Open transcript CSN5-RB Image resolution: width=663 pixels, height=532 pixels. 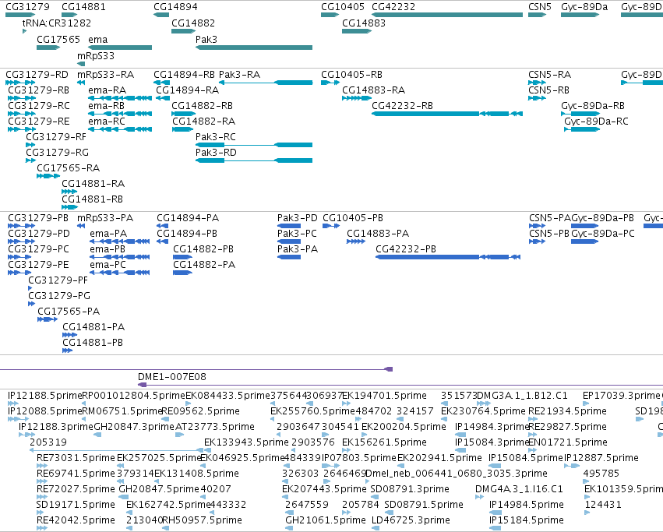click(548, 90)
